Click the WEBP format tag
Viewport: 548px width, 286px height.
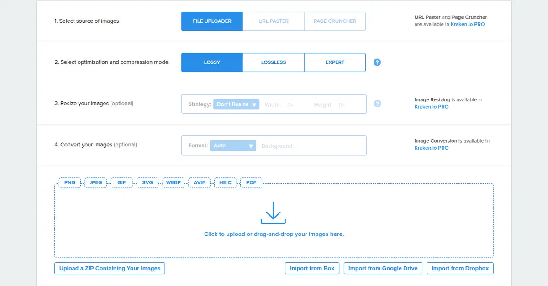[174, 182]
